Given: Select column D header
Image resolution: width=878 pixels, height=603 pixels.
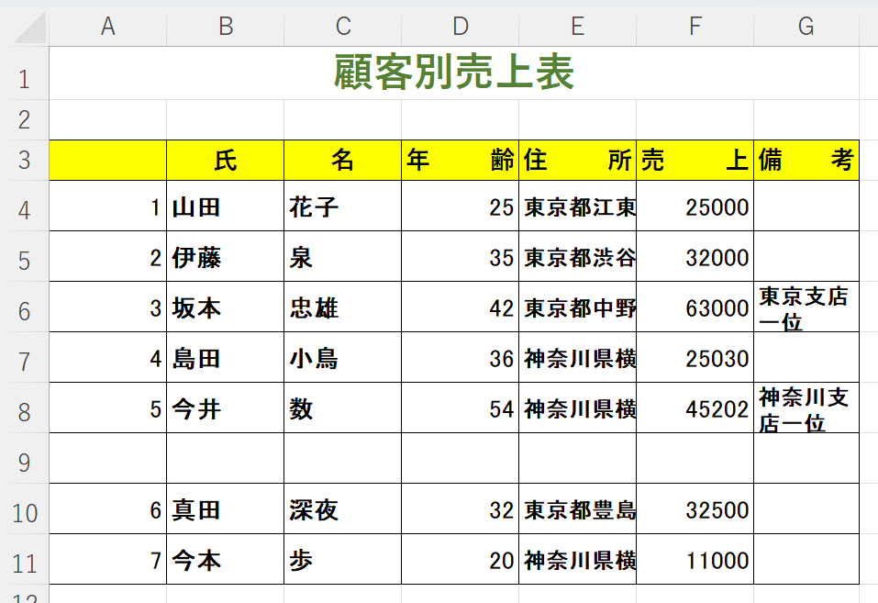Looking at the screenshot, I should [x=460, y=28].
